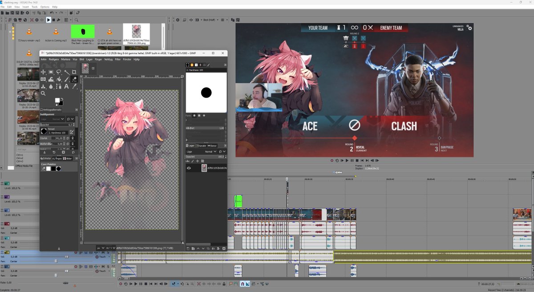Open Vegas File menu
The height and width of the screenshot is (292, 534).
point(3,7)
